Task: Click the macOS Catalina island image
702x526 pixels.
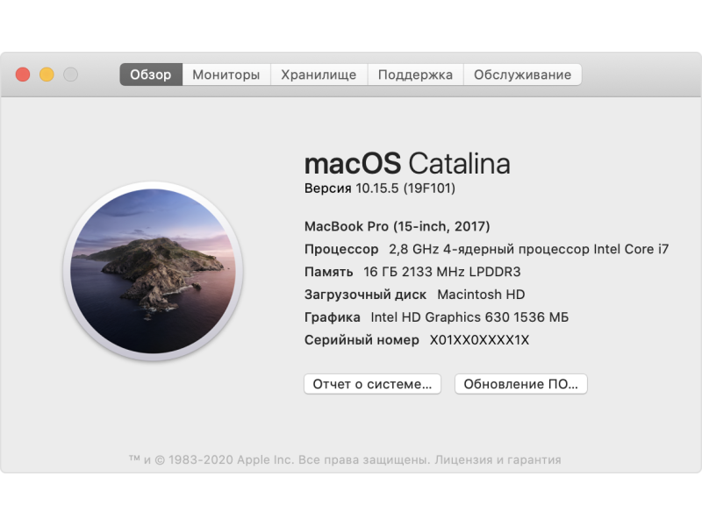Action: pos(153,271)
